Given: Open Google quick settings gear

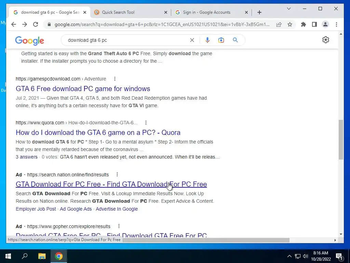Looking at the screenshot, I should 326,40.
